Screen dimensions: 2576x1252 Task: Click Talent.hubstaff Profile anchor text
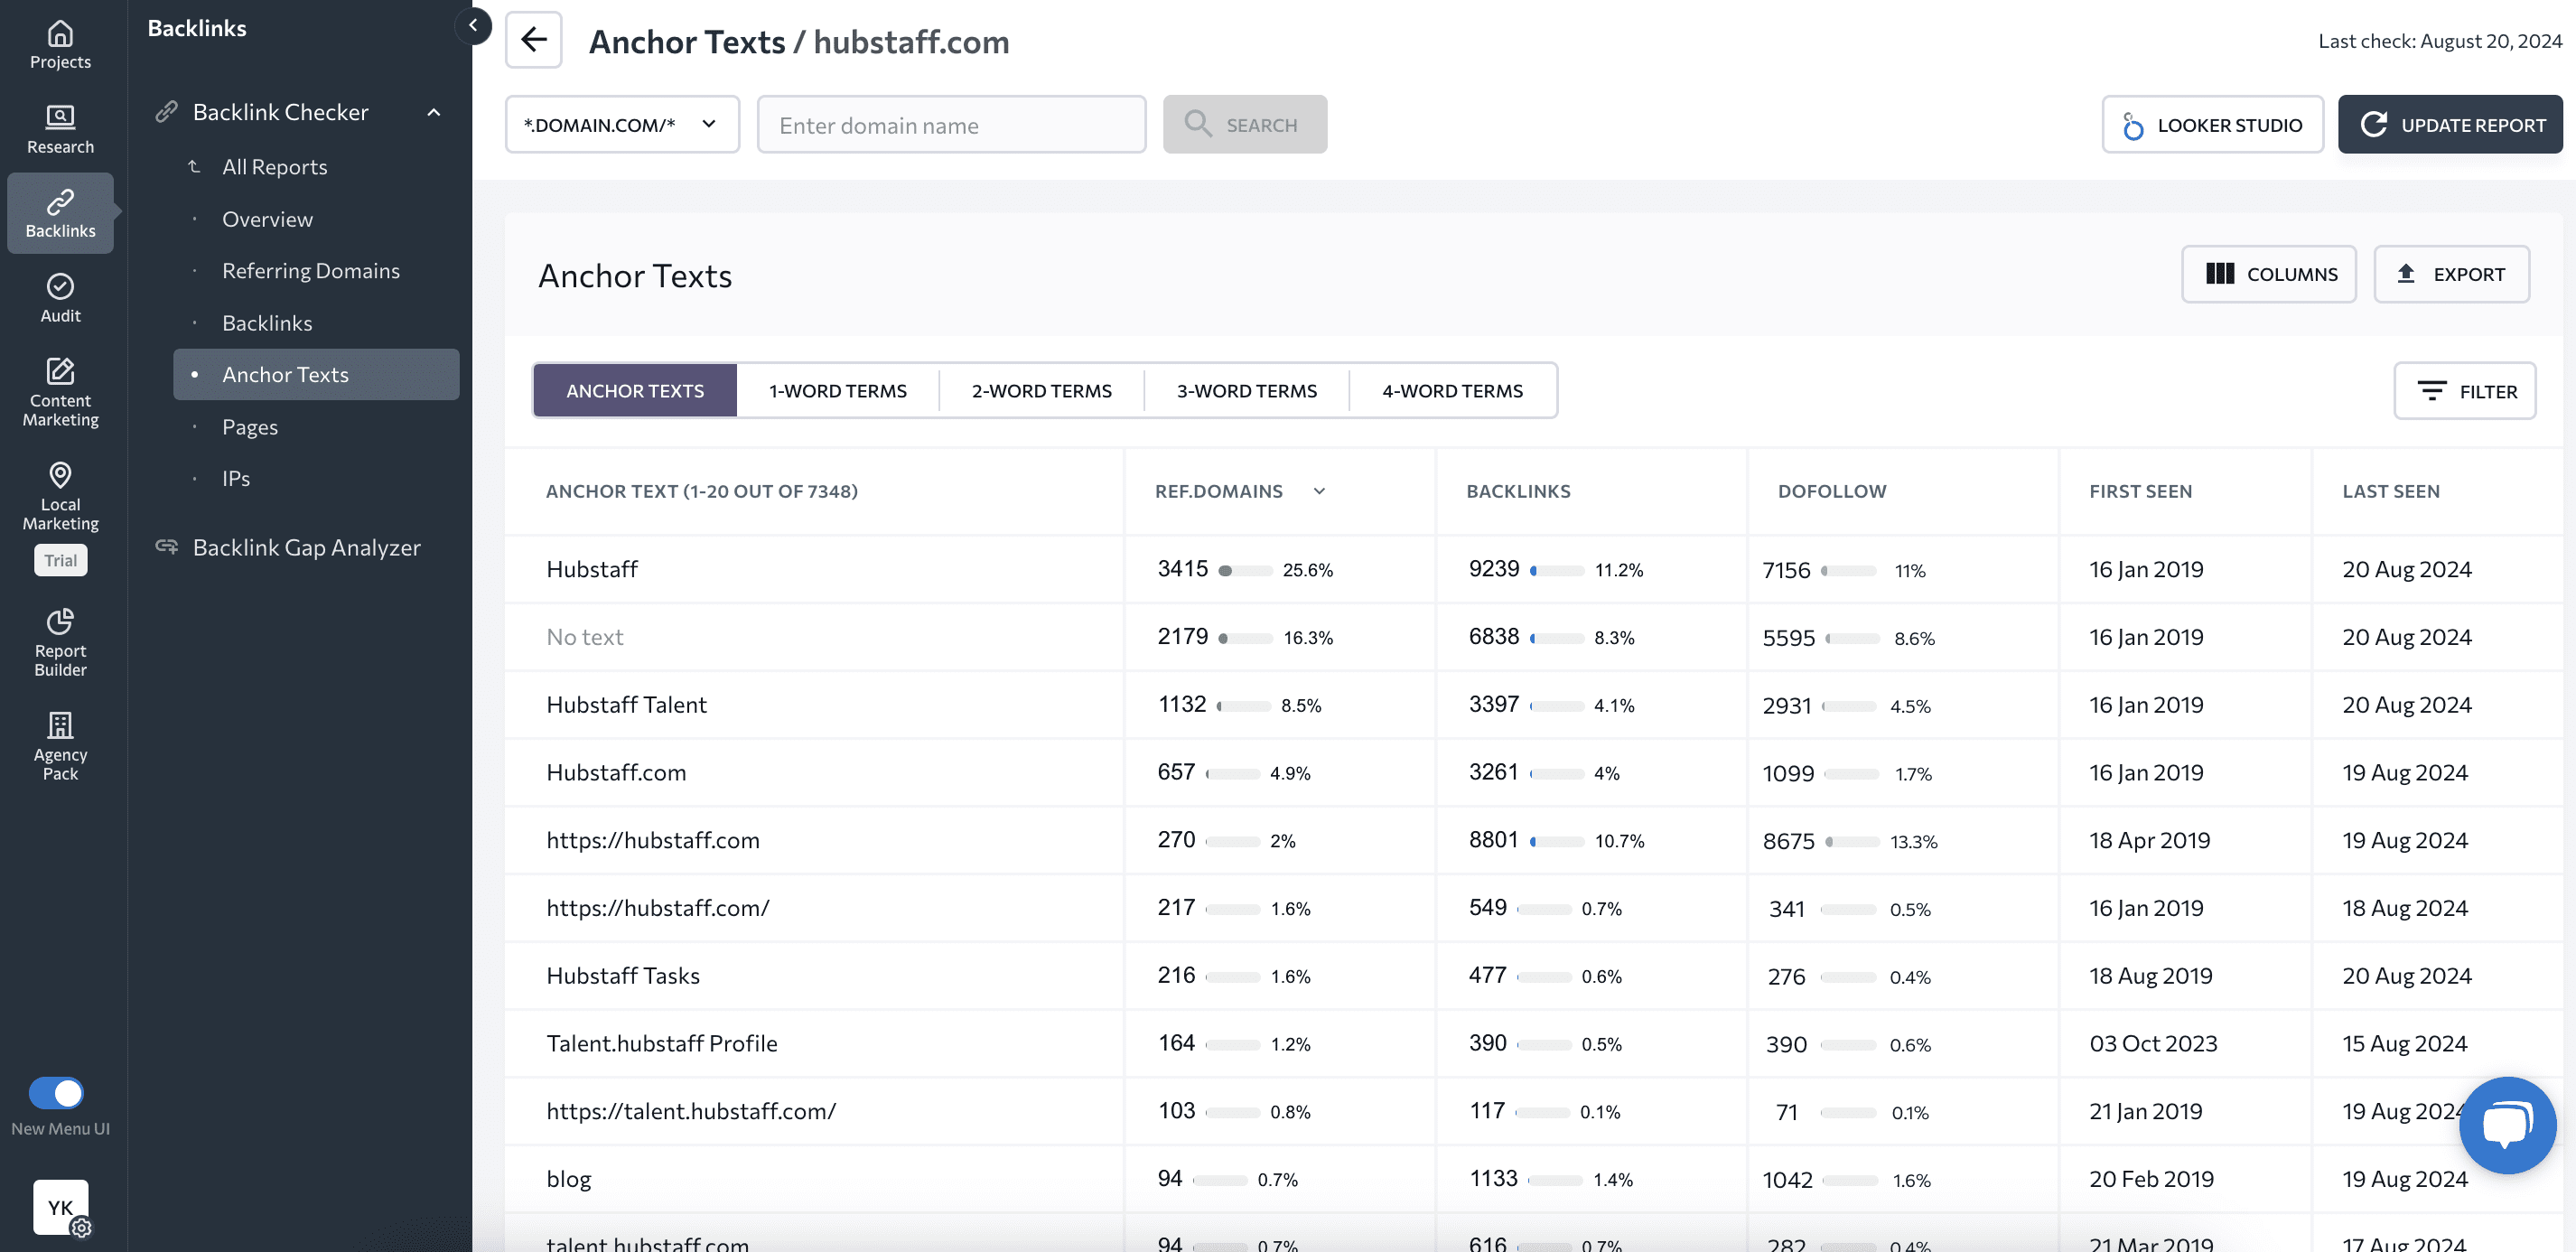(x=662, y=1044)
